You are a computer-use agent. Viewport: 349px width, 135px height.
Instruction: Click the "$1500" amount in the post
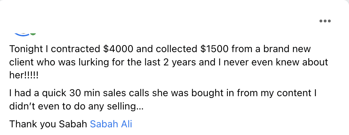click(214, 49)
